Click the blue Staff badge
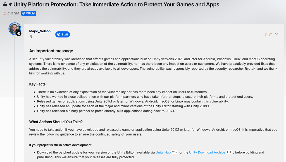 [63, 34]
